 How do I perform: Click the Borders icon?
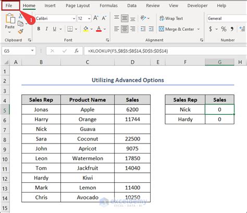(70, 29)
